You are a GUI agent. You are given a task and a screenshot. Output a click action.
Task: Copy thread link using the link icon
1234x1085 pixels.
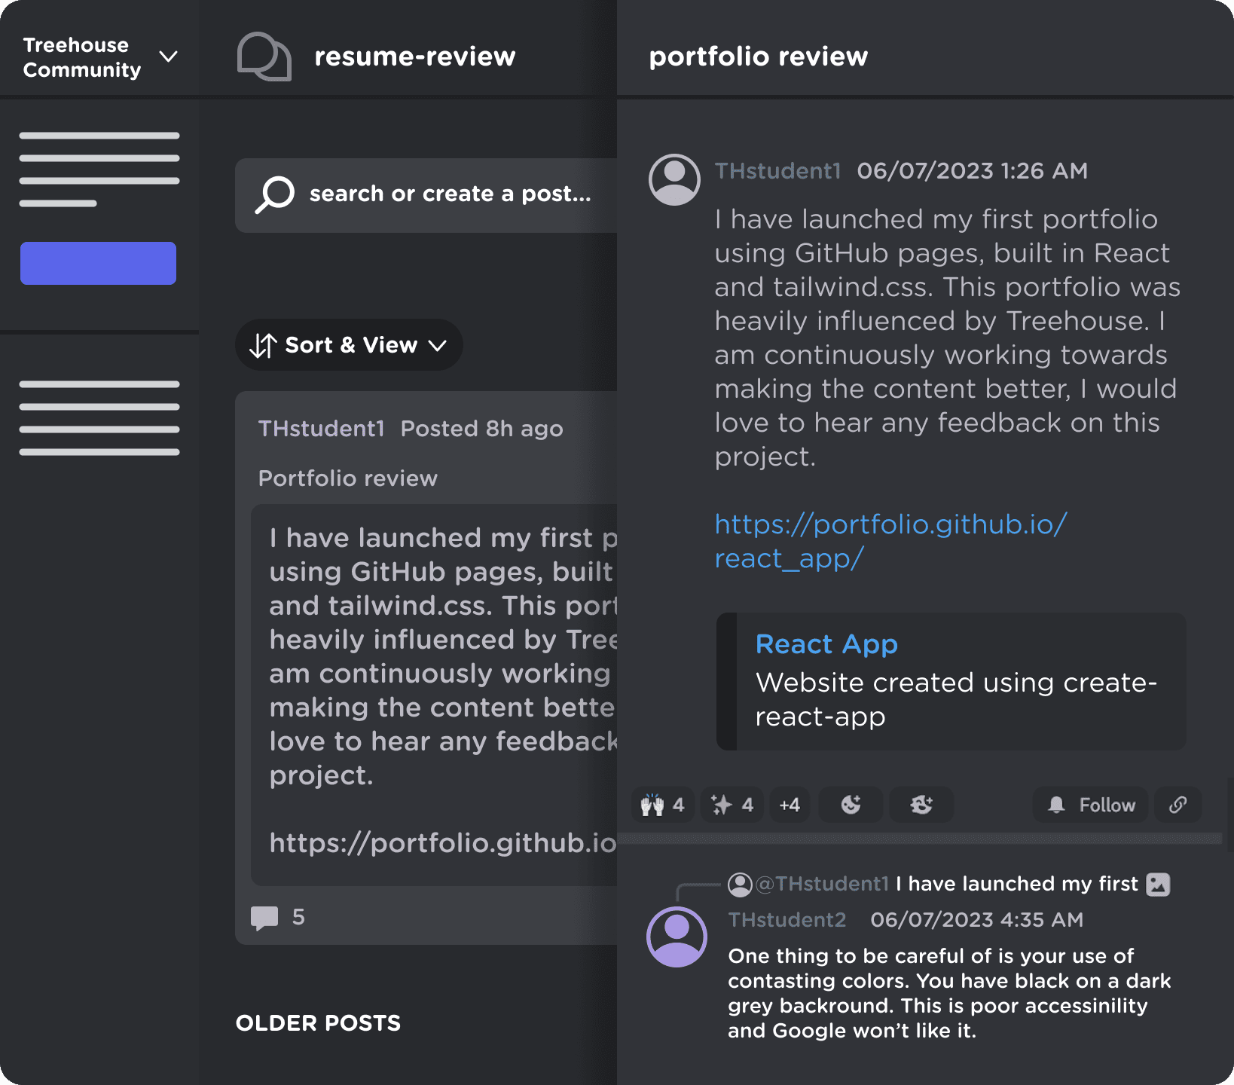1177,805
